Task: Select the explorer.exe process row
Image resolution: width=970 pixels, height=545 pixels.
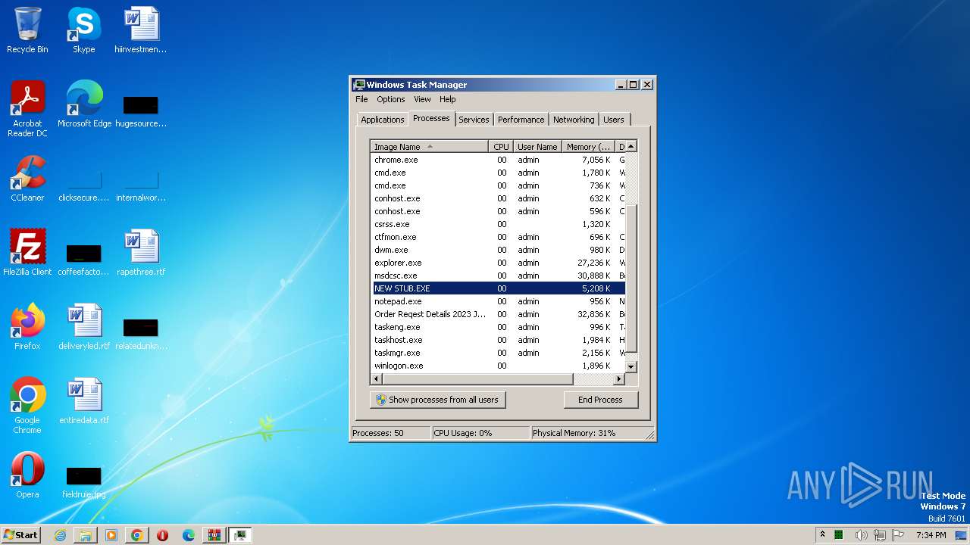Action: click(x=498, y=263)
